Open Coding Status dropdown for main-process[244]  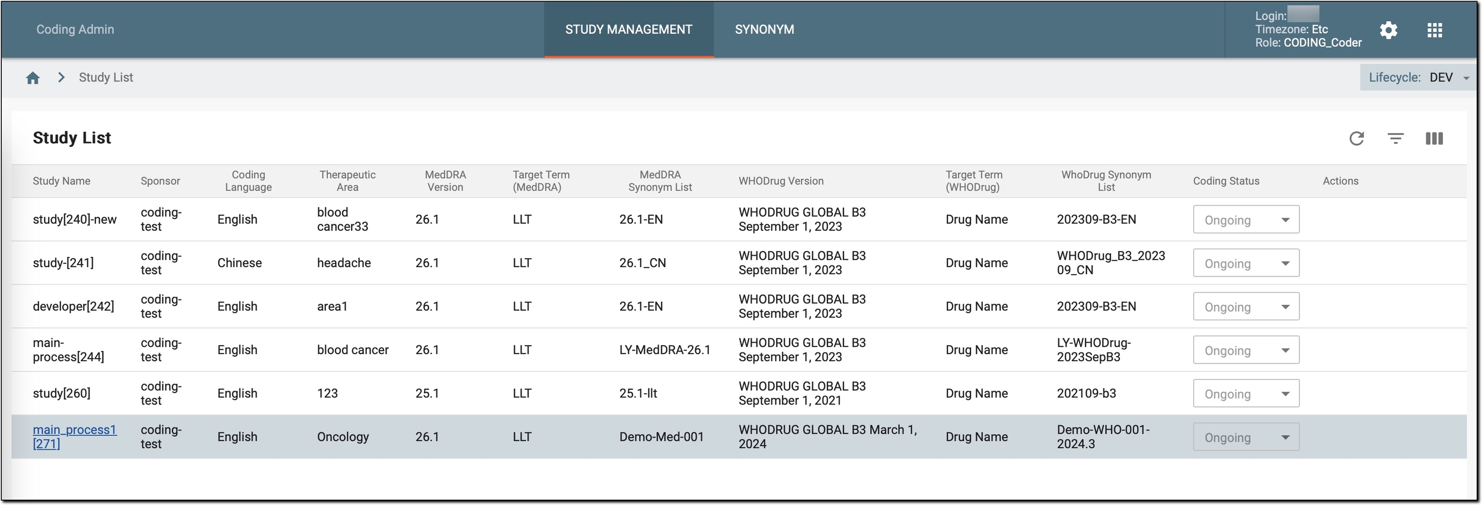tap(1246, 350)
